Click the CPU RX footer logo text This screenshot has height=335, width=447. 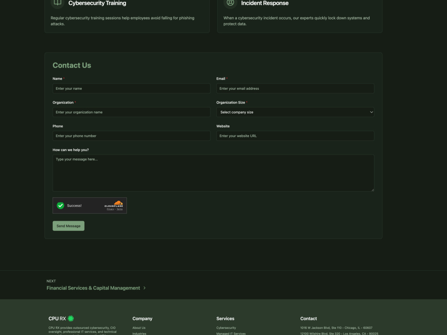coord(57,318)
